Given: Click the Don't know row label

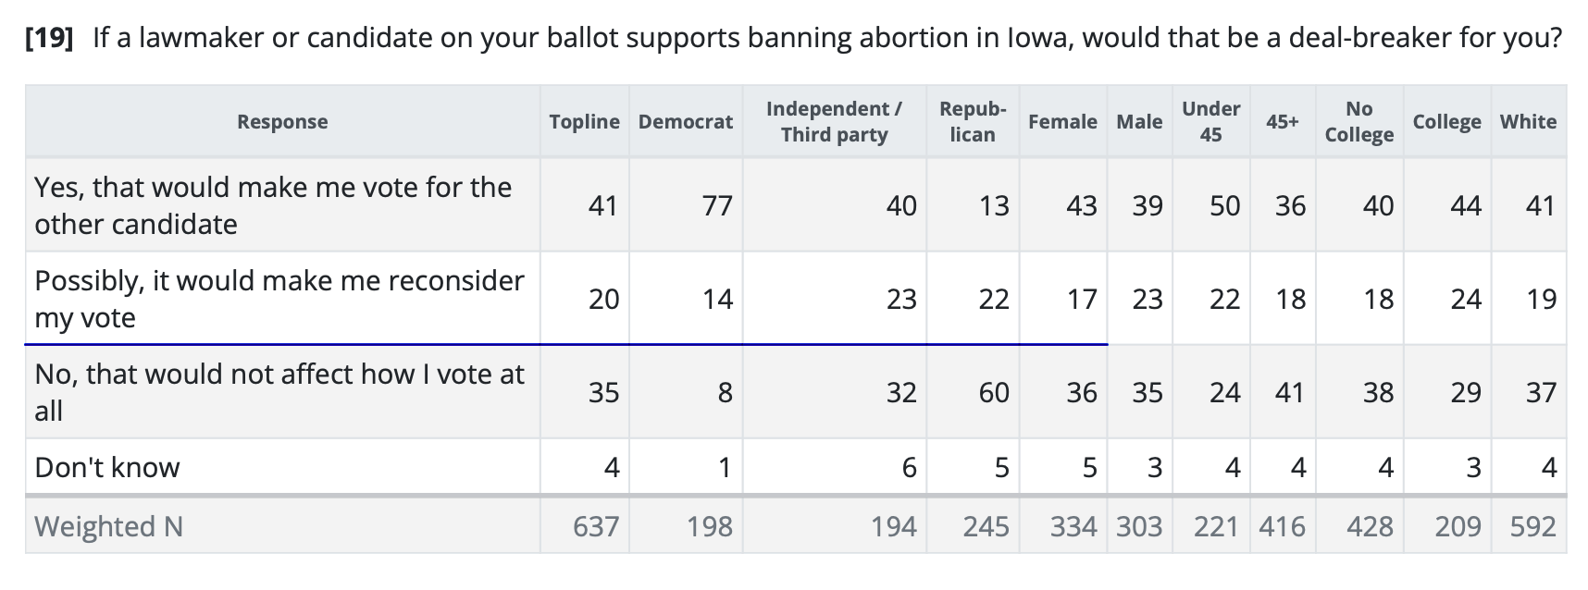Looking at the screenshot, I should [x=107, y=467].
